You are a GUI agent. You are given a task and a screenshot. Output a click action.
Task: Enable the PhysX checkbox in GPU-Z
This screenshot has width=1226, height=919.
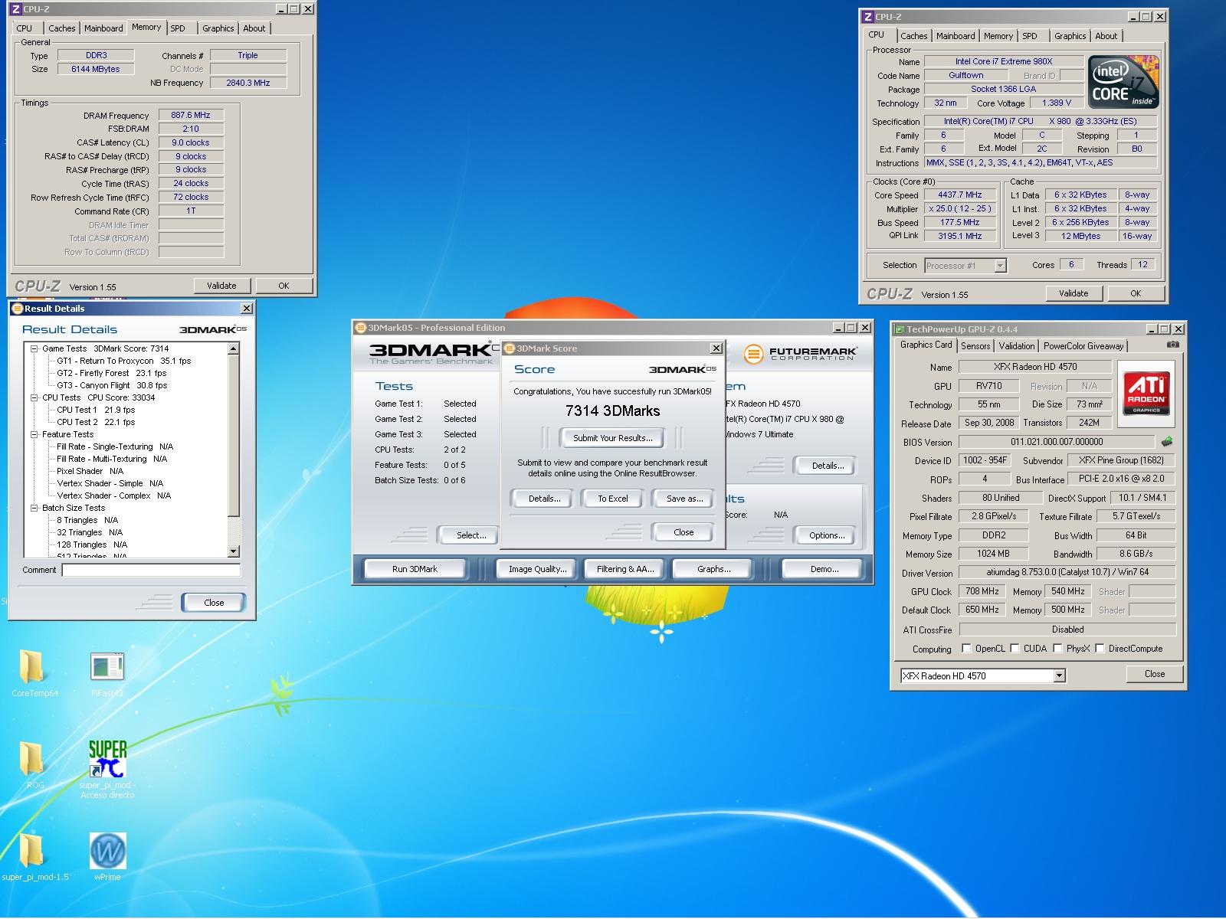[x=1057, y=649]
